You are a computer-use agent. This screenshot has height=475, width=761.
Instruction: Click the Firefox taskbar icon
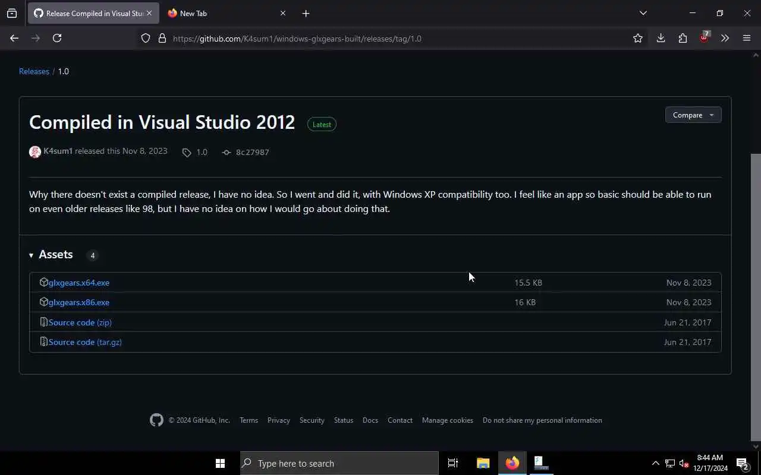tap(512, 463)
